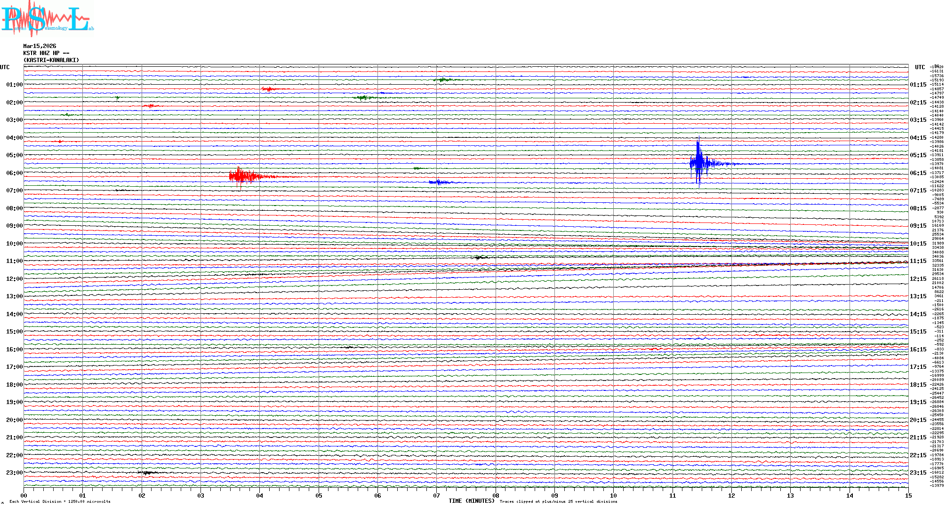Click the left UTC axis header
The height and width of the screenshot is (508, 946).
5,67
